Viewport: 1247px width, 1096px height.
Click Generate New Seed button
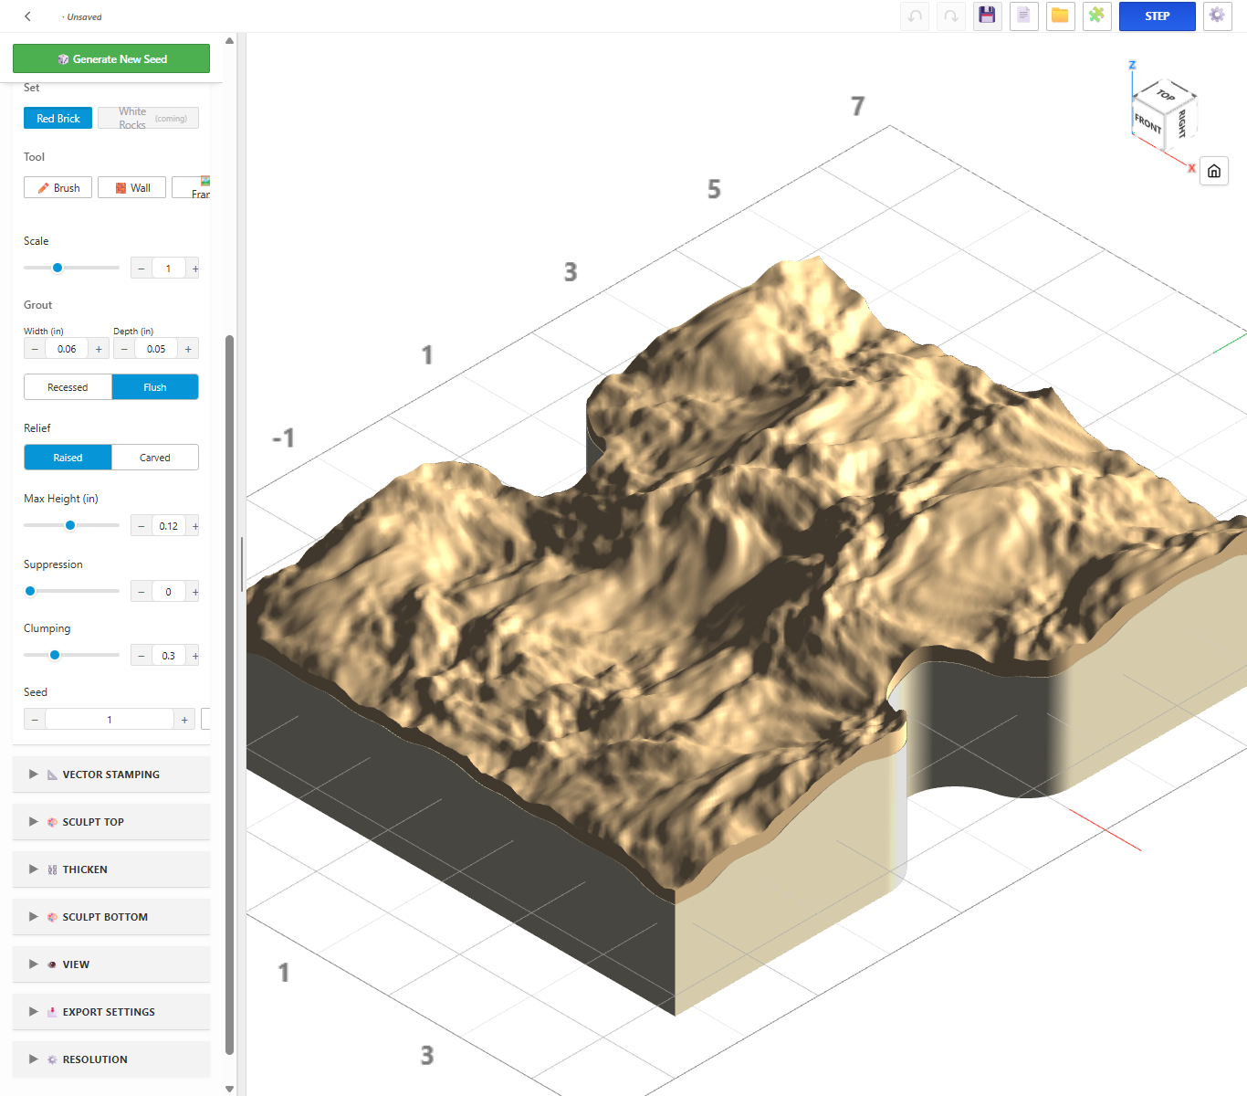click(111, 58)
